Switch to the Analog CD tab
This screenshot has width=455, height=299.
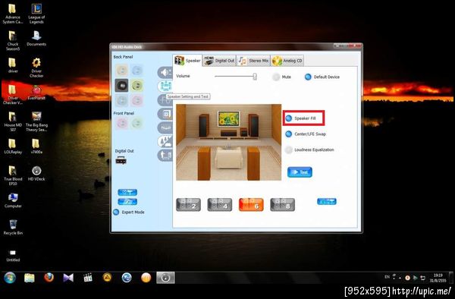click(287, 61)
